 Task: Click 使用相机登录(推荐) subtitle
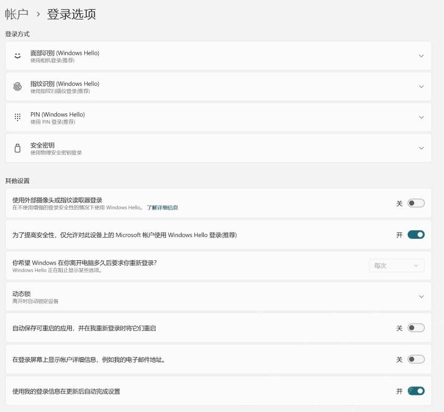52,60
